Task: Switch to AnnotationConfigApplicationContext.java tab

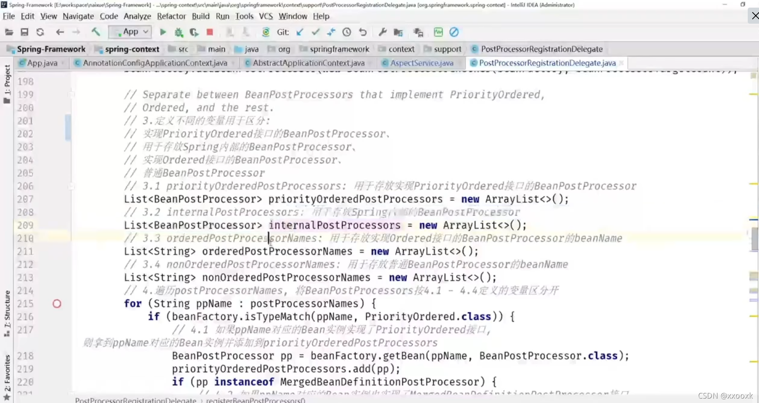Action: pos(155,63)
